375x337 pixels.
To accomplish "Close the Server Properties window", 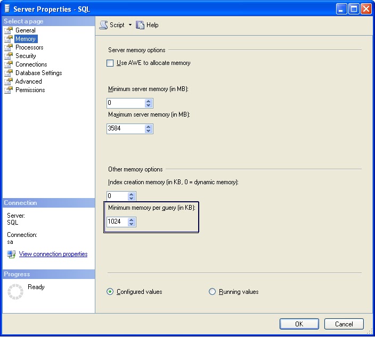I will pyautogui.click(x=366, y=9).
